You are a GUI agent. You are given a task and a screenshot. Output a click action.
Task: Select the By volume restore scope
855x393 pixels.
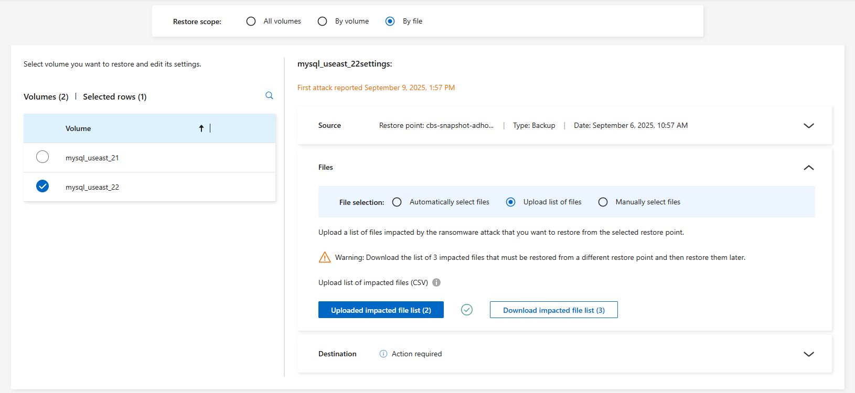323,21
